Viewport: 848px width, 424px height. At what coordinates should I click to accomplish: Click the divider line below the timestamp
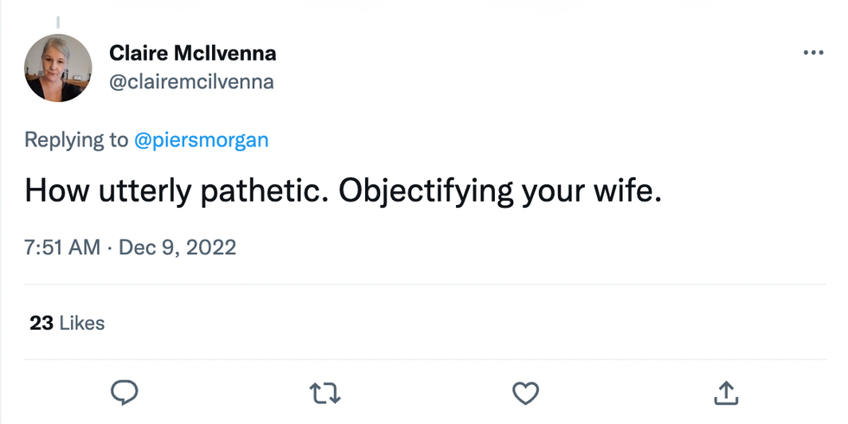tap(424, 284)
